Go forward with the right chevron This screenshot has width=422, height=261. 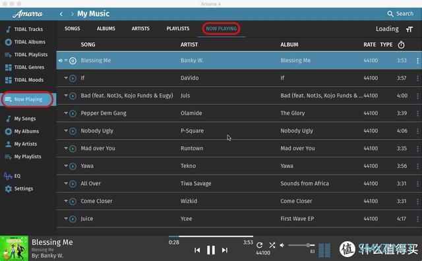click(x=72, y=14)
